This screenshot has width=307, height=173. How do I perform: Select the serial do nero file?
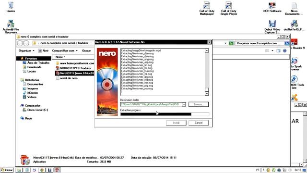tap(67, 78)
